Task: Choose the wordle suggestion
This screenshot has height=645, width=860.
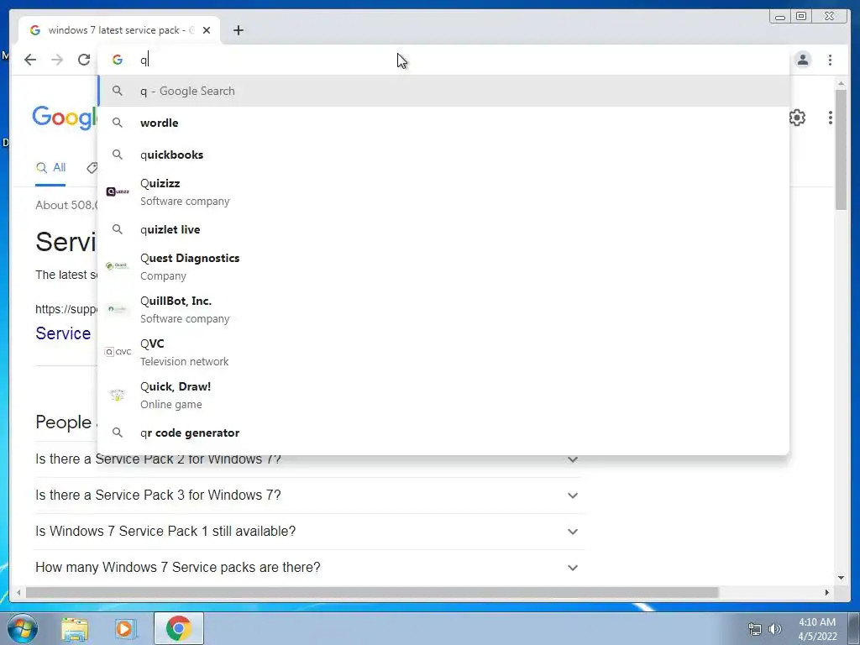Action: coord(443,123)
